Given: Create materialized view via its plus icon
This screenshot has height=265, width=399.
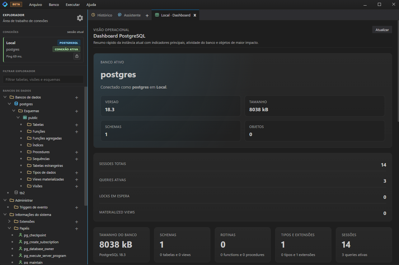Looking at the screenshot, I should point(77,179).
